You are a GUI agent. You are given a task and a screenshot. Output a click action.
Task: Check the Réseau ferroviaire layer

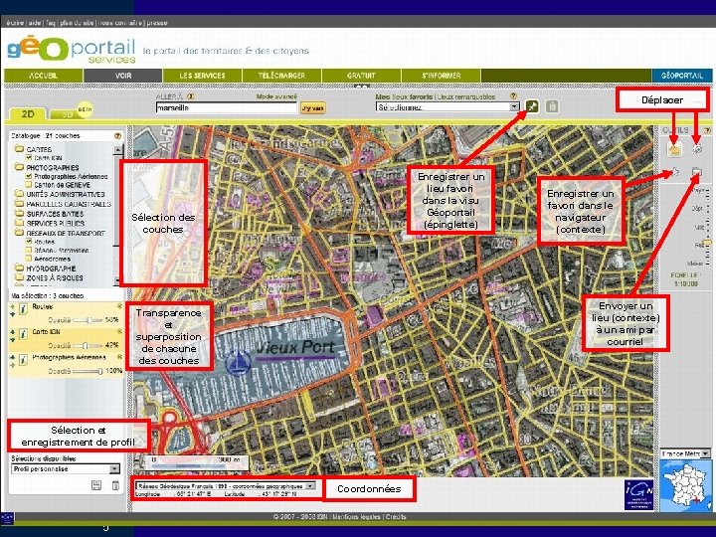[29, 250]
